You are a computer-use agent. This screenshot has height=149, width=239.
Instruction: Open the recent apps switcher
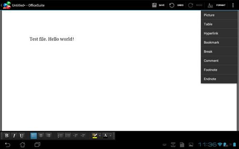[37, 145]
